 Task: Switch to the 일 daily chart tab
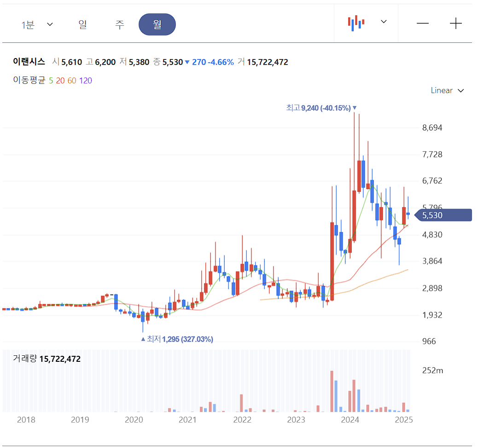tap(83, 24)
